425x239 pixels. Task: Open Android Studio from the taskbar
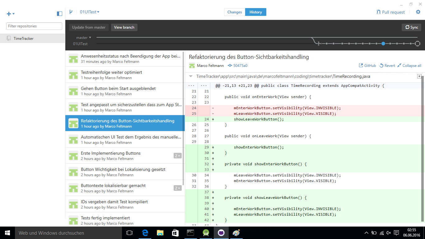(x=206, y=233)
